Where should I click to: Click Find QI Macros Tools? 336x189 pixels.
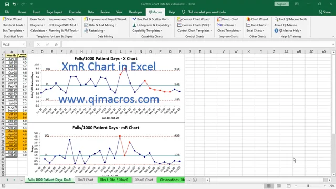pos(290,19)
